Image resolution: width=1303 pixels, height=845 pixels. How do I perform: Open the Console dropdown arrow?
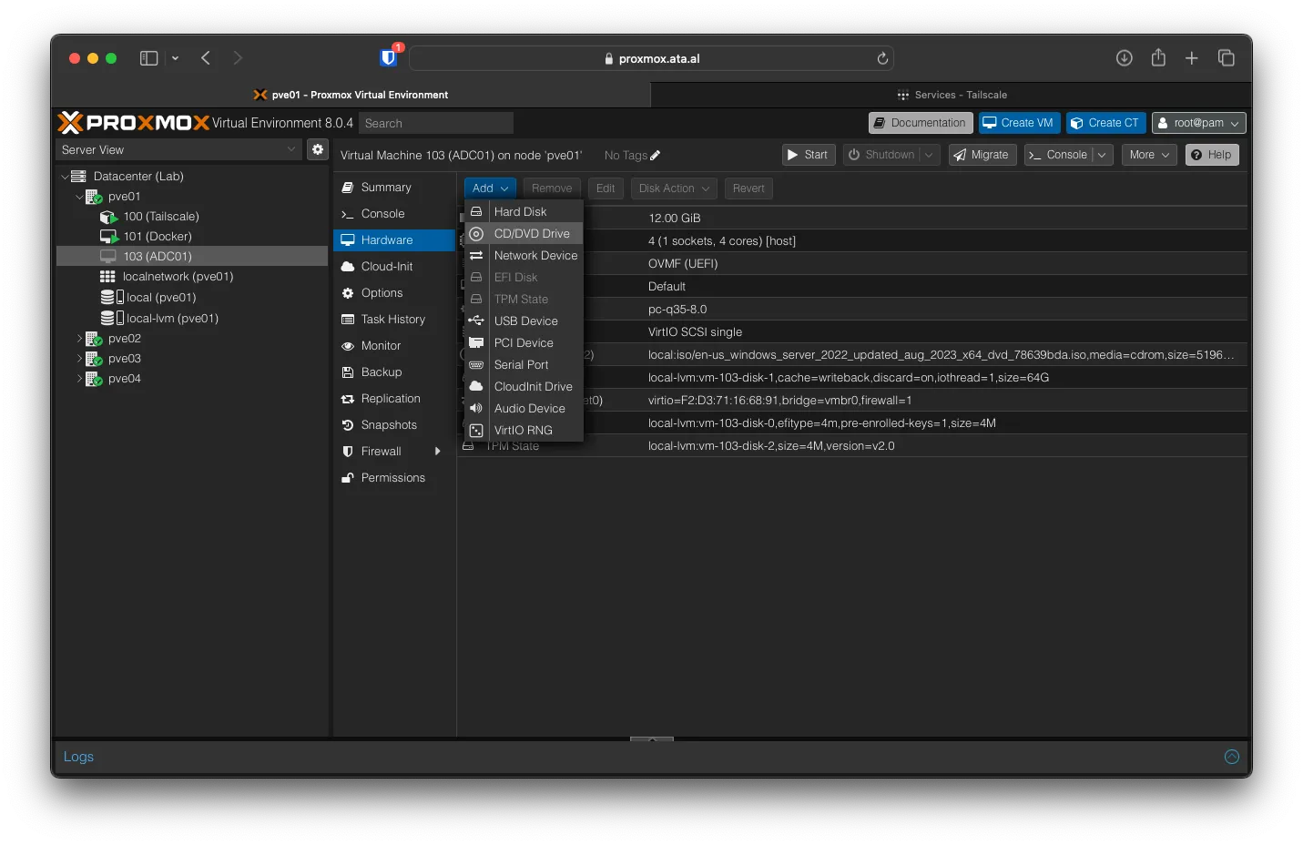click(1102, 155)
